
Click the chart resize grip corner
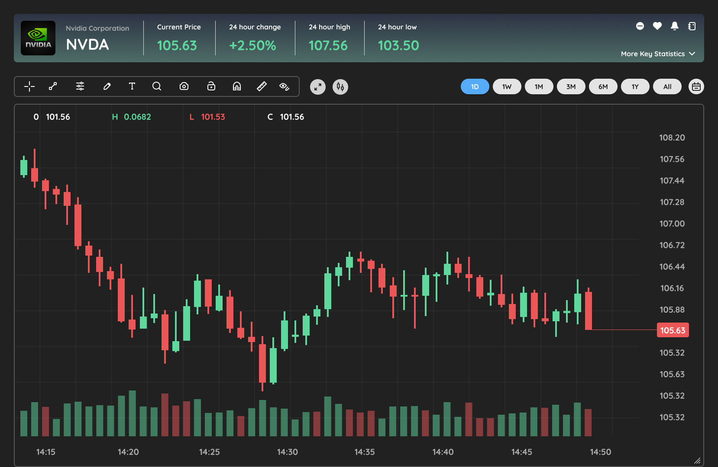tap(697, 461)
